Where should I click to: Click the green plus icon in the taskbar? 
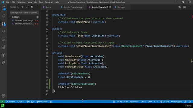point(2,106)
